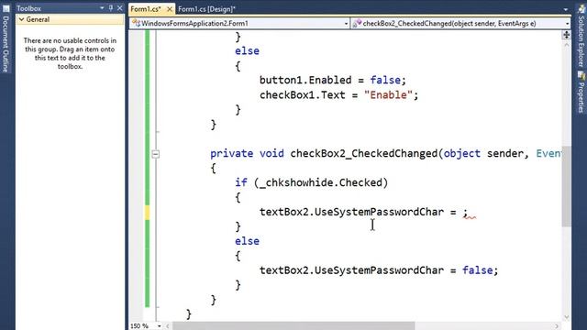Screen dimensions: 587x330
Task: Click the method icon in the member dropdown
Action: tap(357, 24)
